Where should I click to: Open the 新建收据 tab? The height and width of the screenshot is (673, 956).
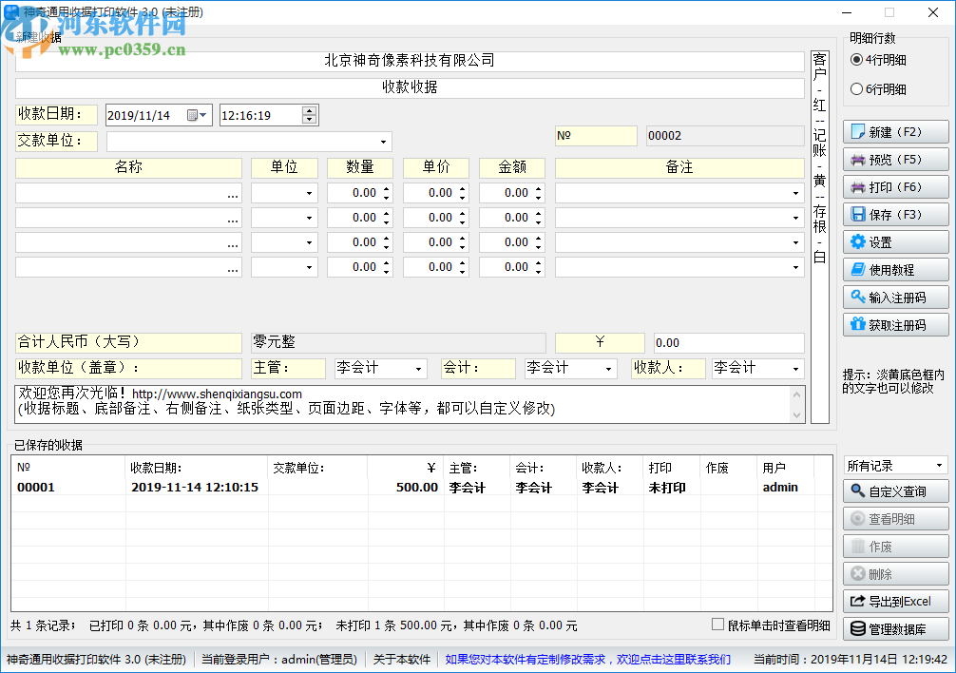pos(38,35)
